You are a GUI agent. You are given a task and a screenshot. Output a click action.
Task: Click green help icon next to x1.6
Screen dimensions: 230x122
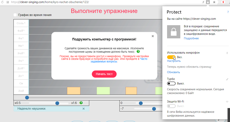[x=81, y=103]
